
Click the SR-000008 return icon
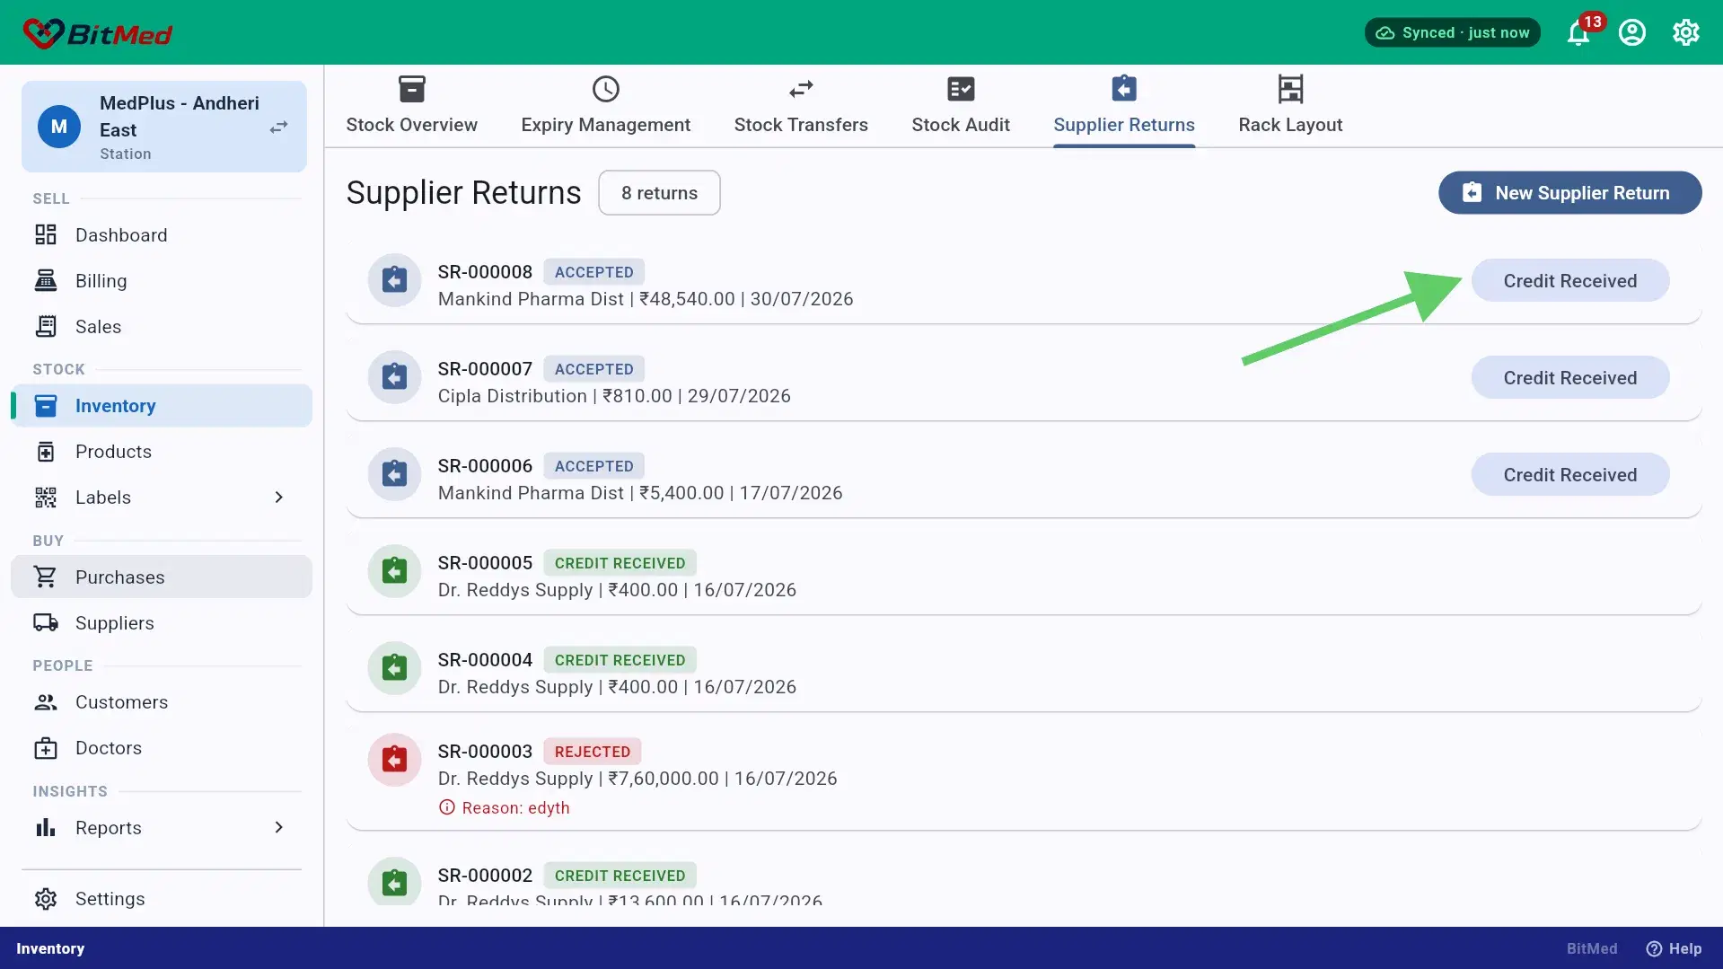click(x=394, y=281)
